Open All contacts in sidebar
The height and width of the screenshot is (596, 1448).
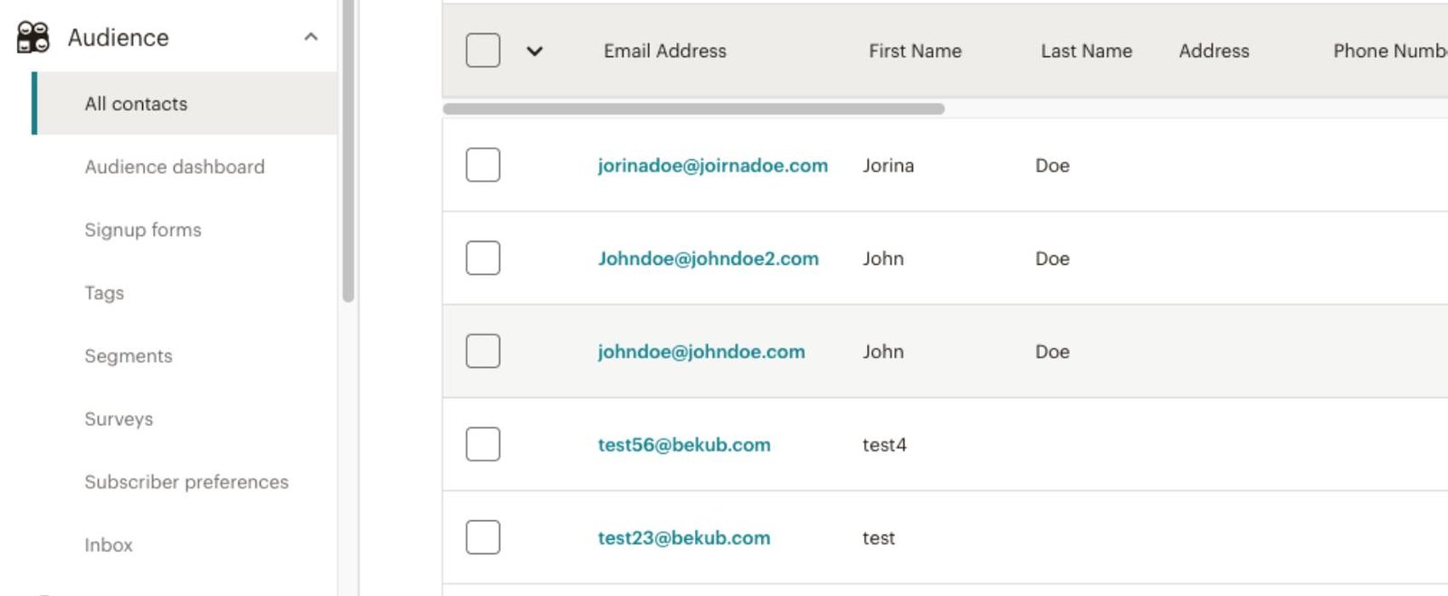(x=136, y=104)
